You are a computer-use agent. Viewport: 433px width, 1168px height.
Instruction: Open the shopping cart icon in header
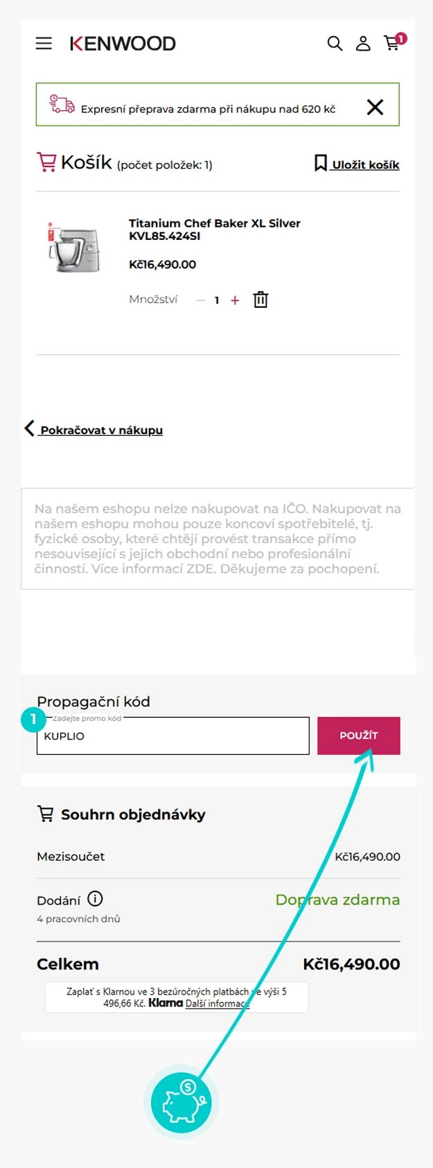click(392, 43)
